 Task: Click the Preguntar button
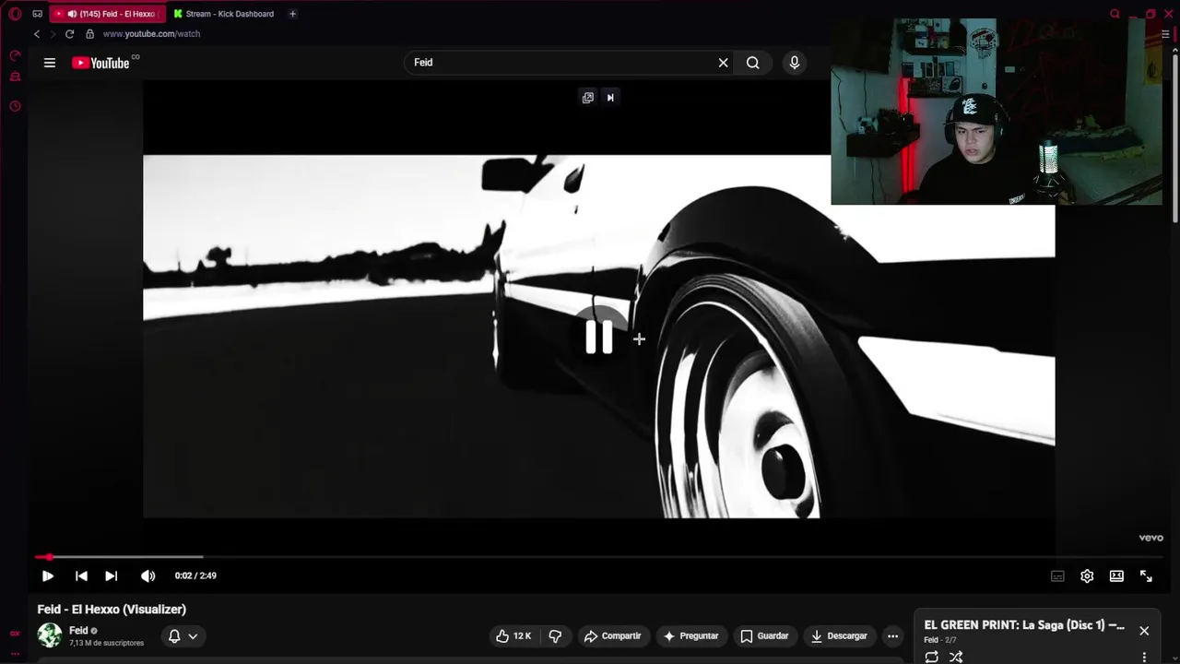[x=690, y=635]
